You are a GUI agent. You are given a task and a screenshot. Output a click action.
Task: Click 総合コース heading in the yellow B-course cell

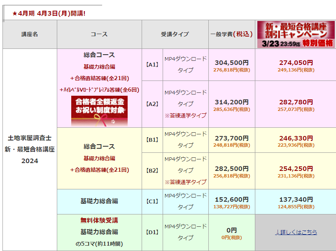point(99,147)
